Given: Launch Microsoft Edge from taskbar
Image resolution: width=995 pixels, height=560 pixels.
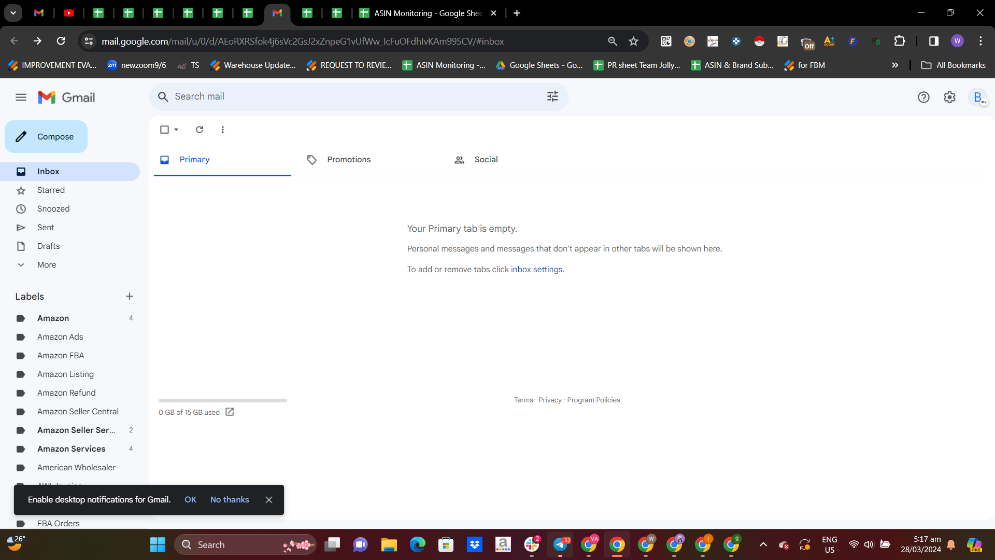Looking at the screenshot, I should [417, 545].
